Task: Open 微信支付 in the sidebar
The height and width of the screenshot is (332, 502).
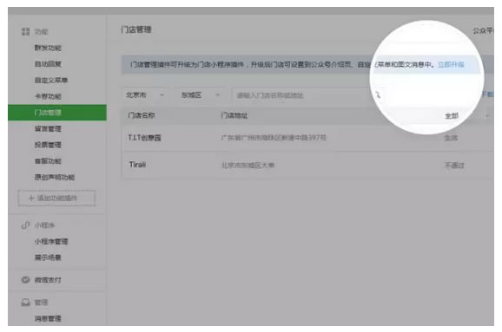Action: (x=48, y=280)
